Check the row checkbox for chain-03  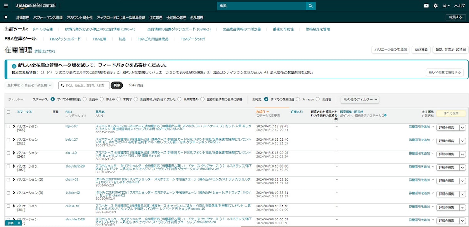click(x=8, y=179)
